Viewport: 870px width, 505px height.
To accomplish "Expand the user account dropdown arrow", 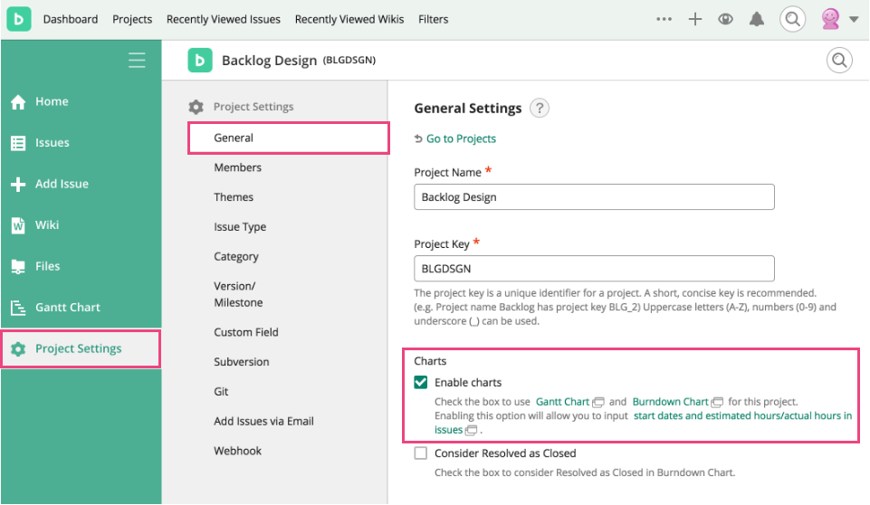I will pos(854,19).
